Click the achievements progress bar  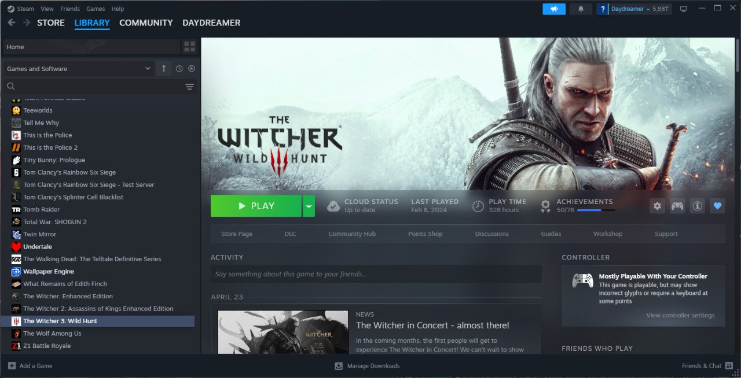tap(596, 210)
